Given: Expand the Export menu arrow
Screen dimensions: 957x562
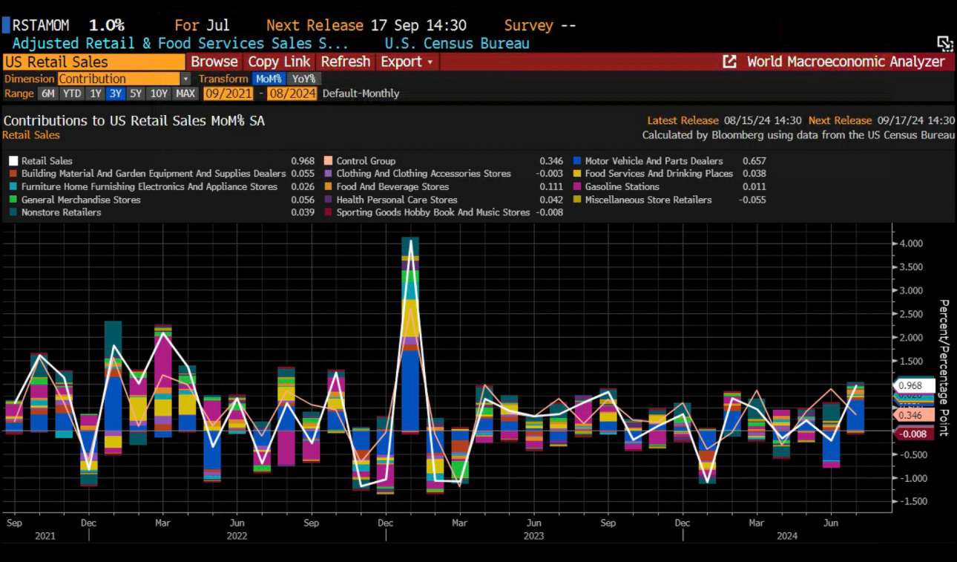Looking at the screenshot, I should pos(430,62).
